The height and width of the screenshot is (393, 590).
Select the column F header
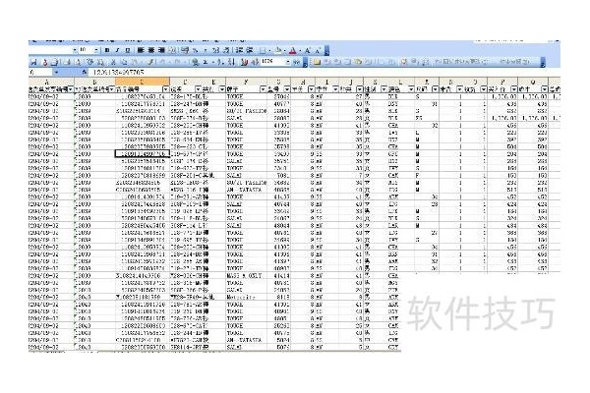[246, 82]
